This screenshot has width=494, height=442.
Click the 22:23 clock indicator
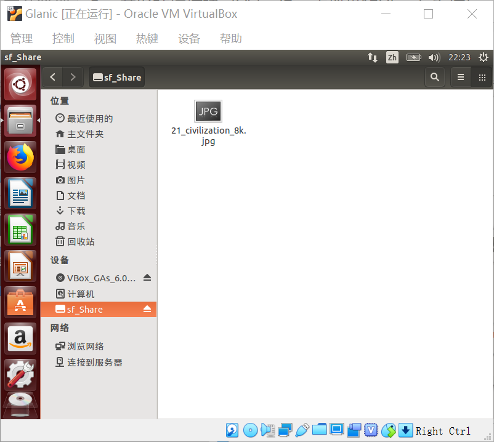pos(460,57)
